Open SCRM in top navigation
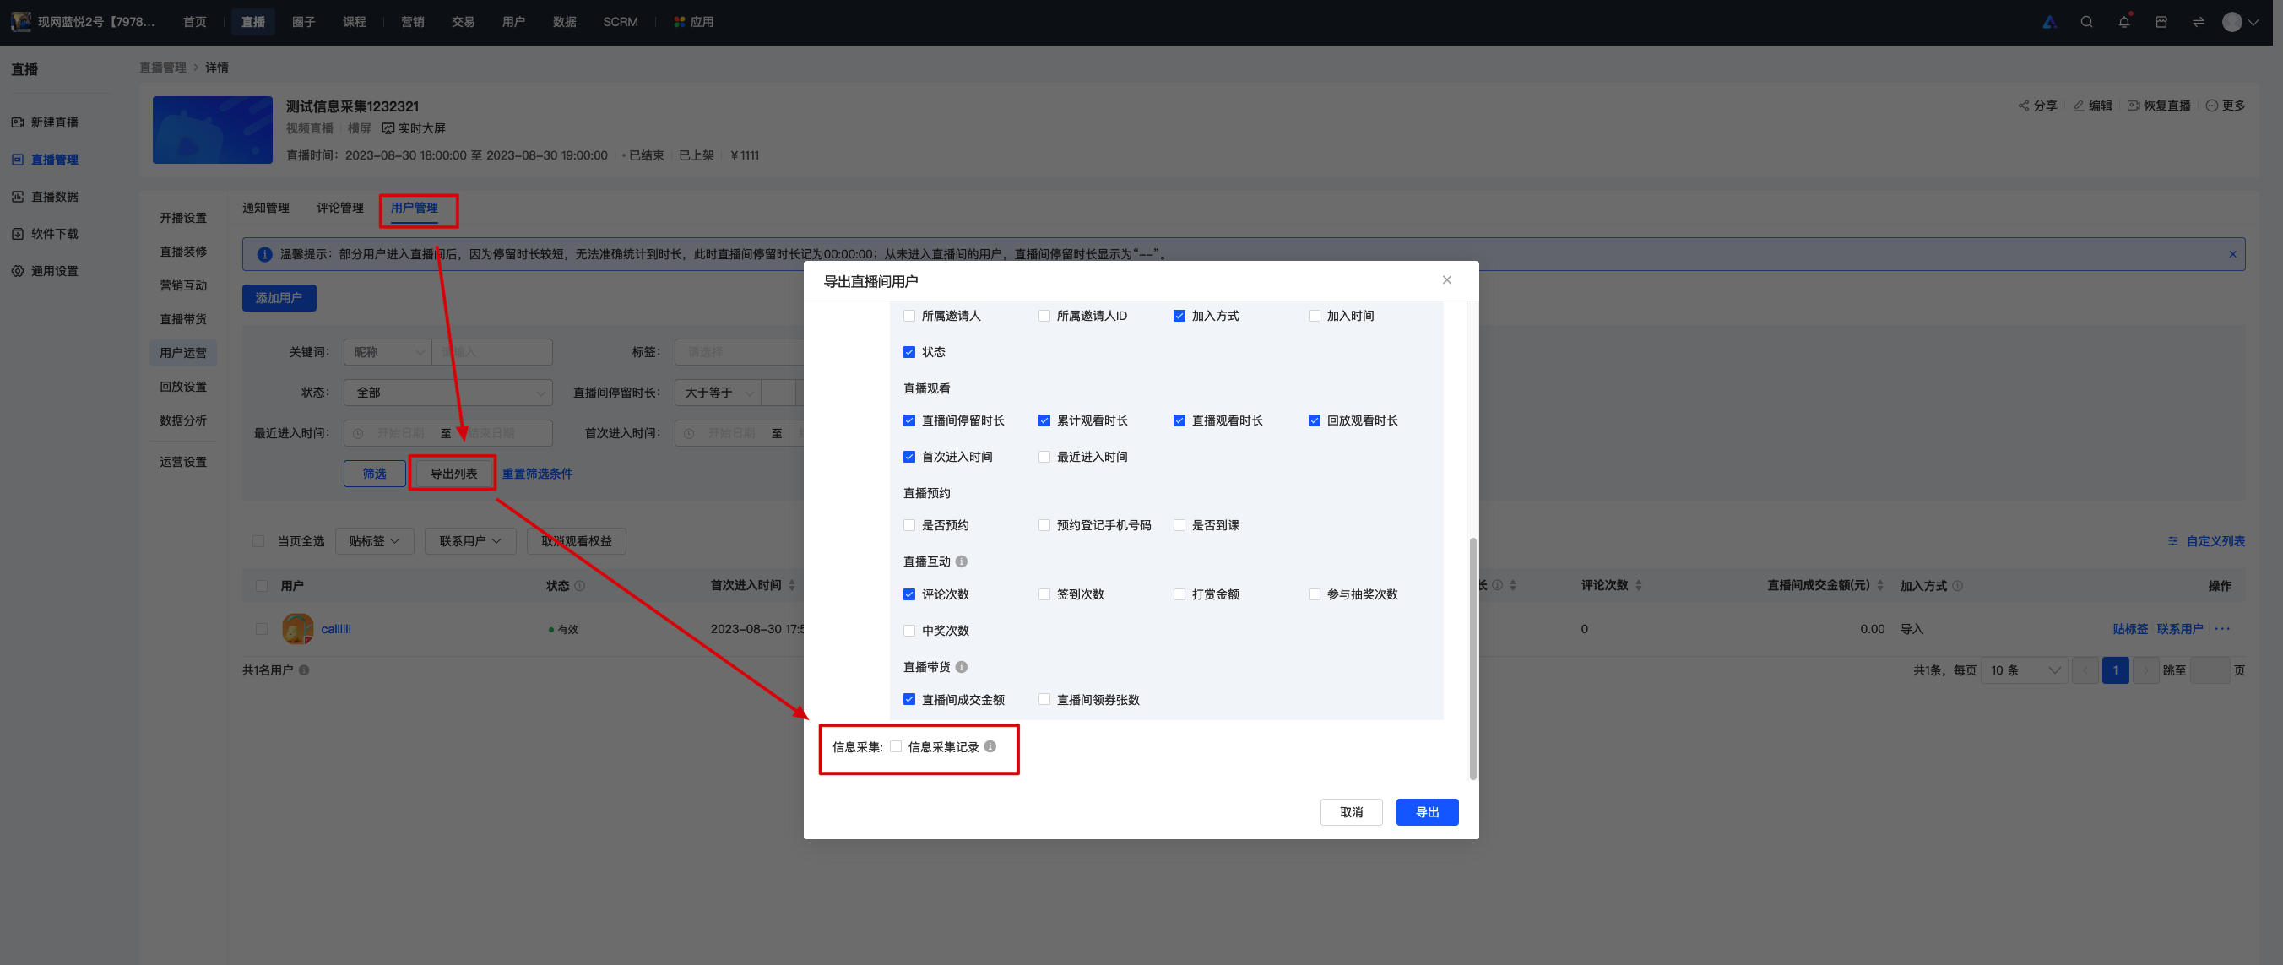 click(621, 22)
